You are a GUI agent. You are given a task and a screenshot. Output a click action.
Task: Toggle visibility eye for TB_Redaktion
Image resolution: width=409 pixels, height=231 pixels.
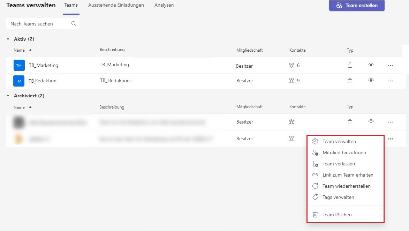[371, 80]
